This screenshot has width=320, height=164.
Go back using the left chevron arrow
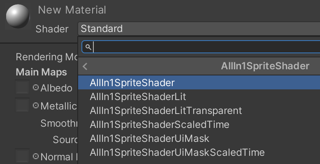pos(85,66)
